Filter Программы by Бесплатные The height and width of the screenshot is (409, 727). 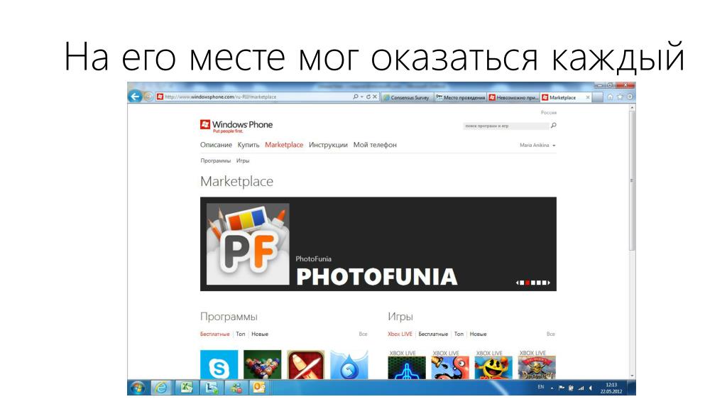[x=214, y=334]
